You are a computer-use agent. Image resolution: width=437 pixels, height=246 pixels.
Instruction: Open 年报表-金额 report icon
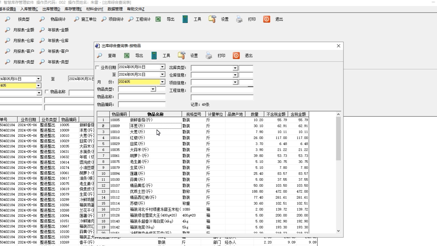pyautogui.click(x=42, y=30)
